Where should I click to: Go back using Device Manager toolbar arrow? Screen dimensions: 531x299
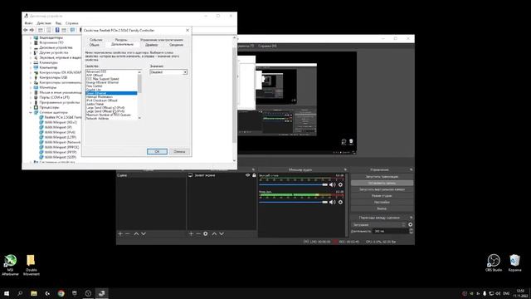pyautogui.click(x=26, y=30)
